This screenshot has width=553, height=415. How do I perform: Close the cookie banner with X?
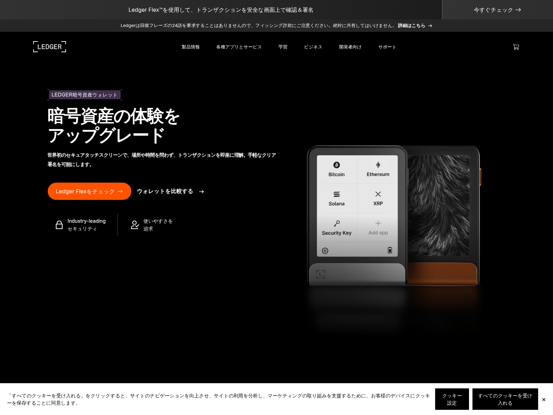[544, 399]
